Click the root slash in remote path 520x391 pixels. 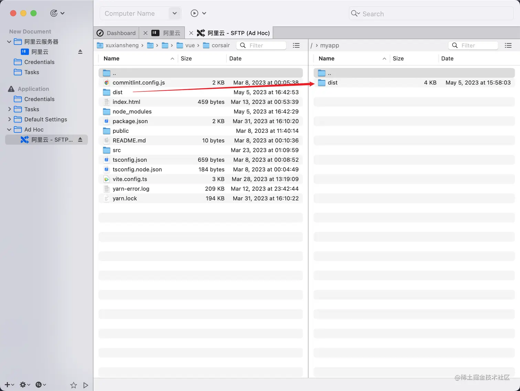(x=312, y=45)
